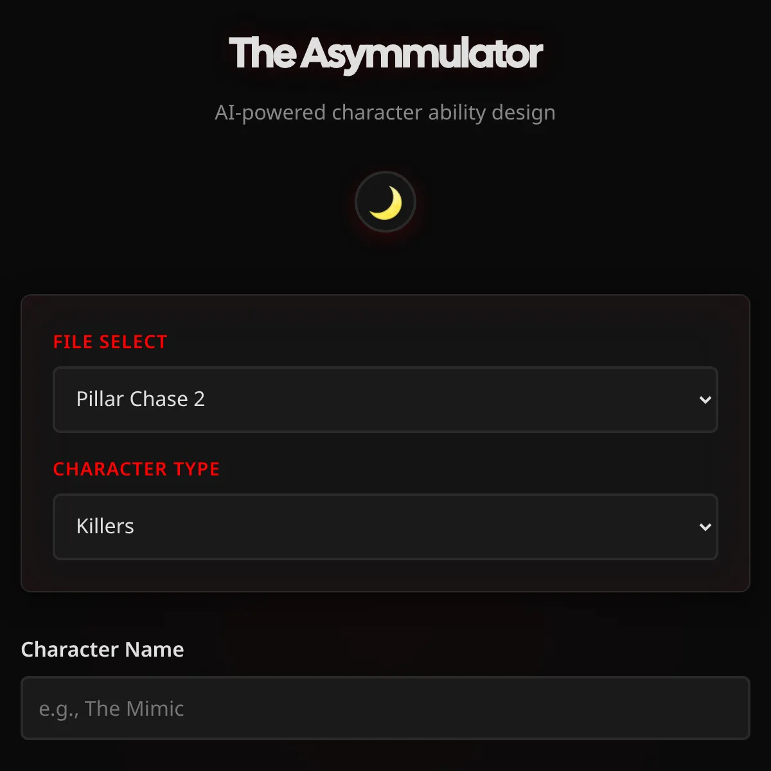Click the Character Name input field
Viewport: 771px width, 771px height.
coord(385,708)
